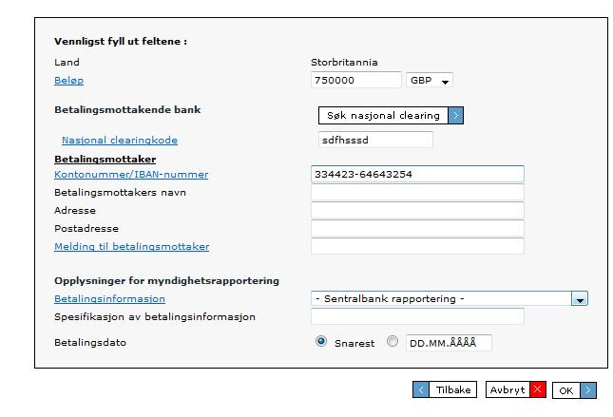Click the Betalingsmottakers navn input field
The image size is (613, 417).
click(417, 192)
